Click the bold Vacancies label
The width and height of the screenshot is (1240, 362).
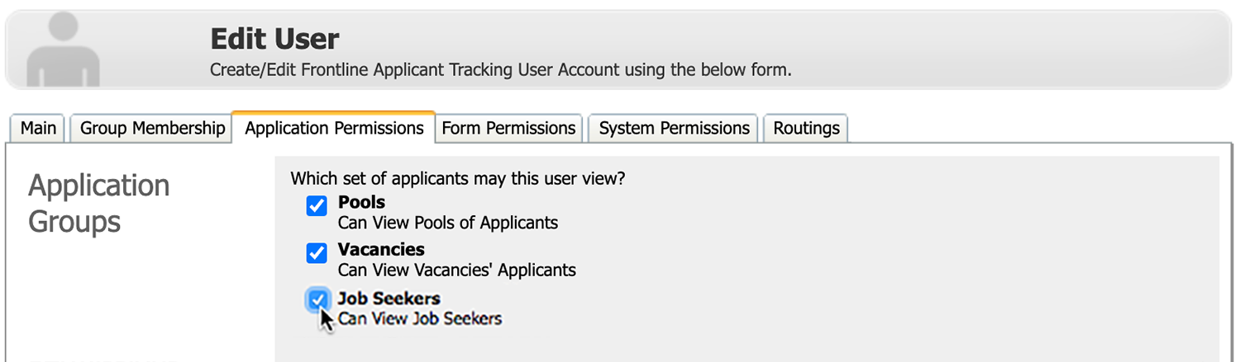click(x=381, y=249)
